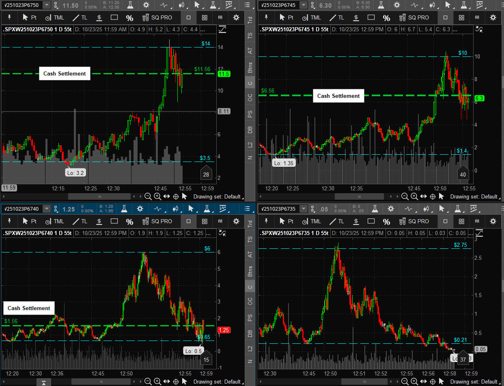Screen dimensions: 504x386
Task: Zoom out on the top-left chart
Action: pos(148,196)
